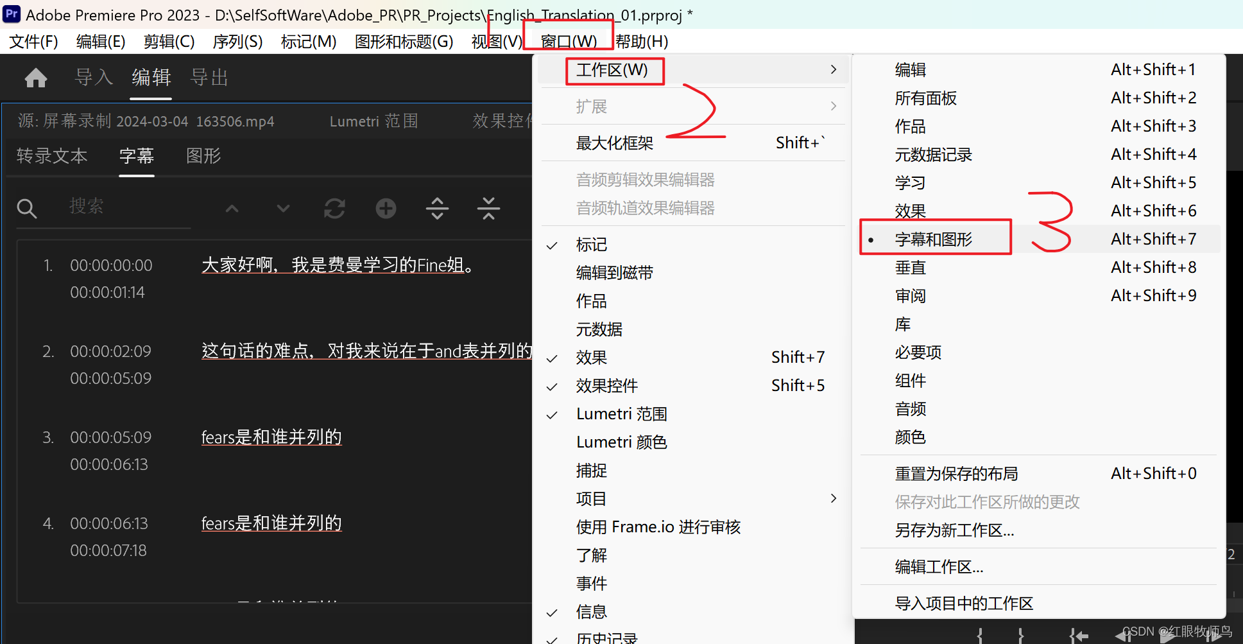1243x644 pixels.
Task: Select the 必要项 workspace
Action: (x=1039, y=352)
